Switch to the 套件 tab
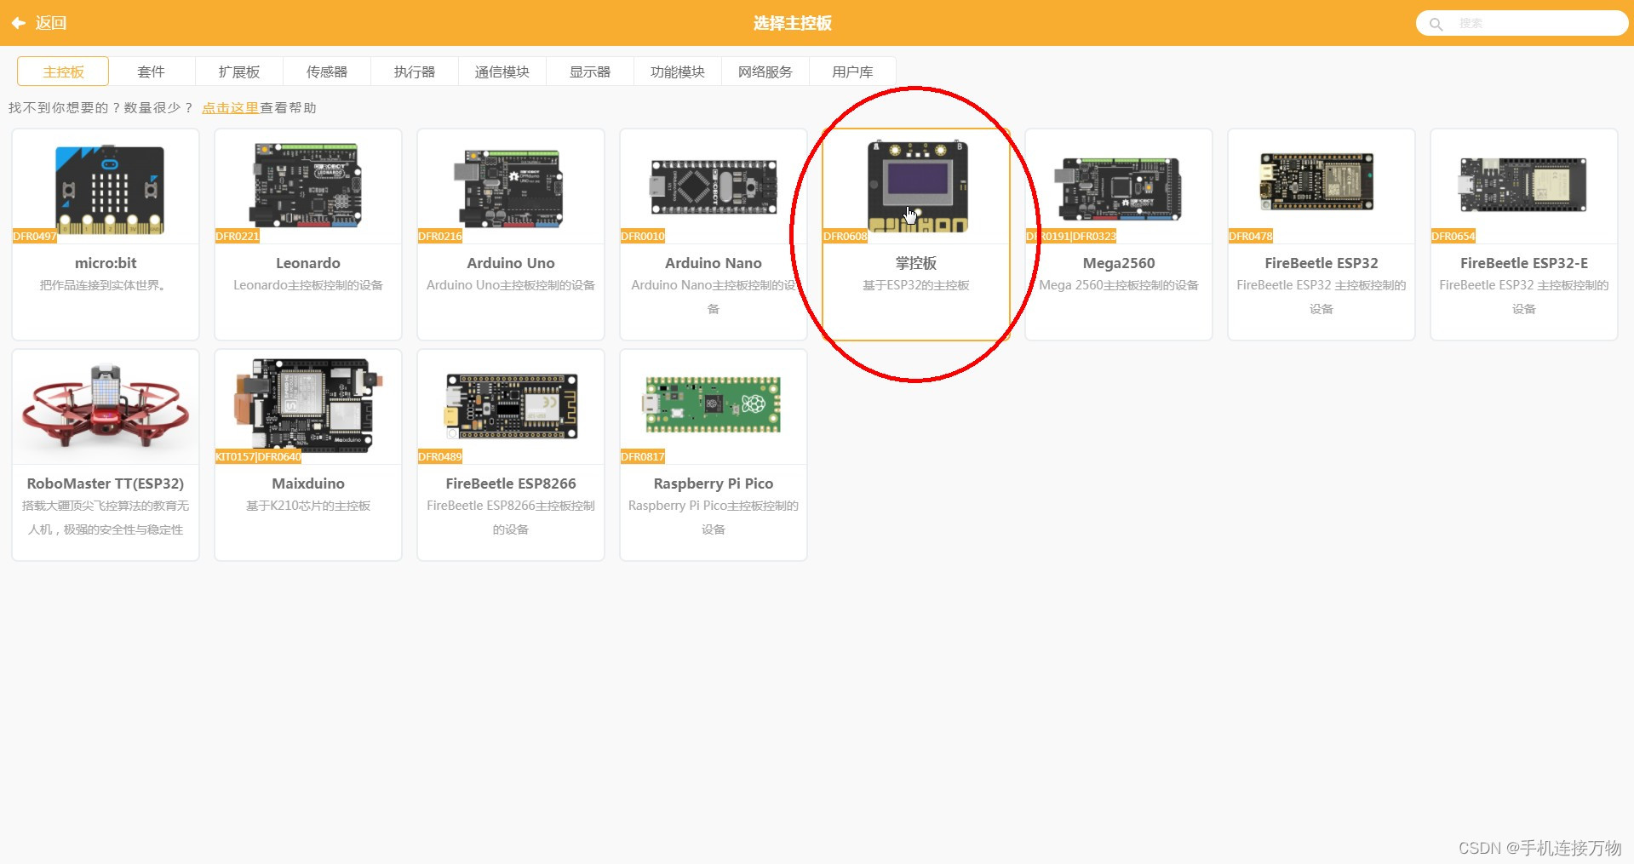The image size is (1634, 864). pyautogui.click(x=151, y=72)
